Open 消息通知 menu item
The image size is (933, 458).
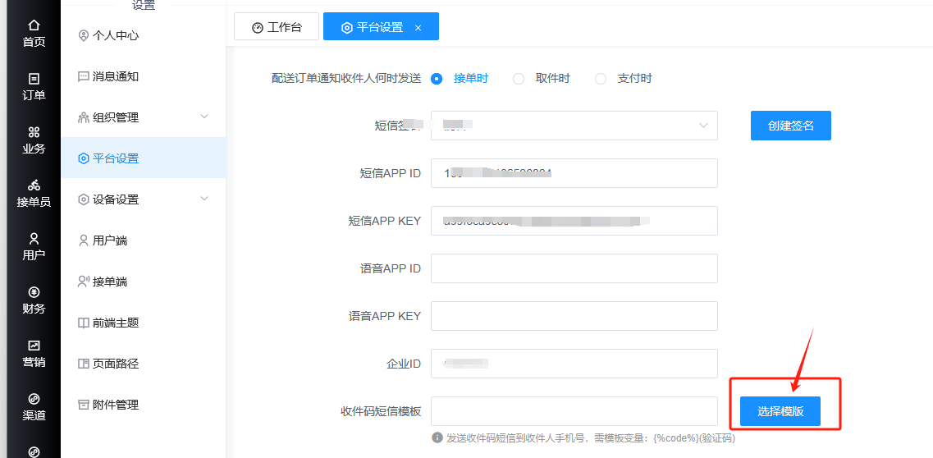pos(143,76)
